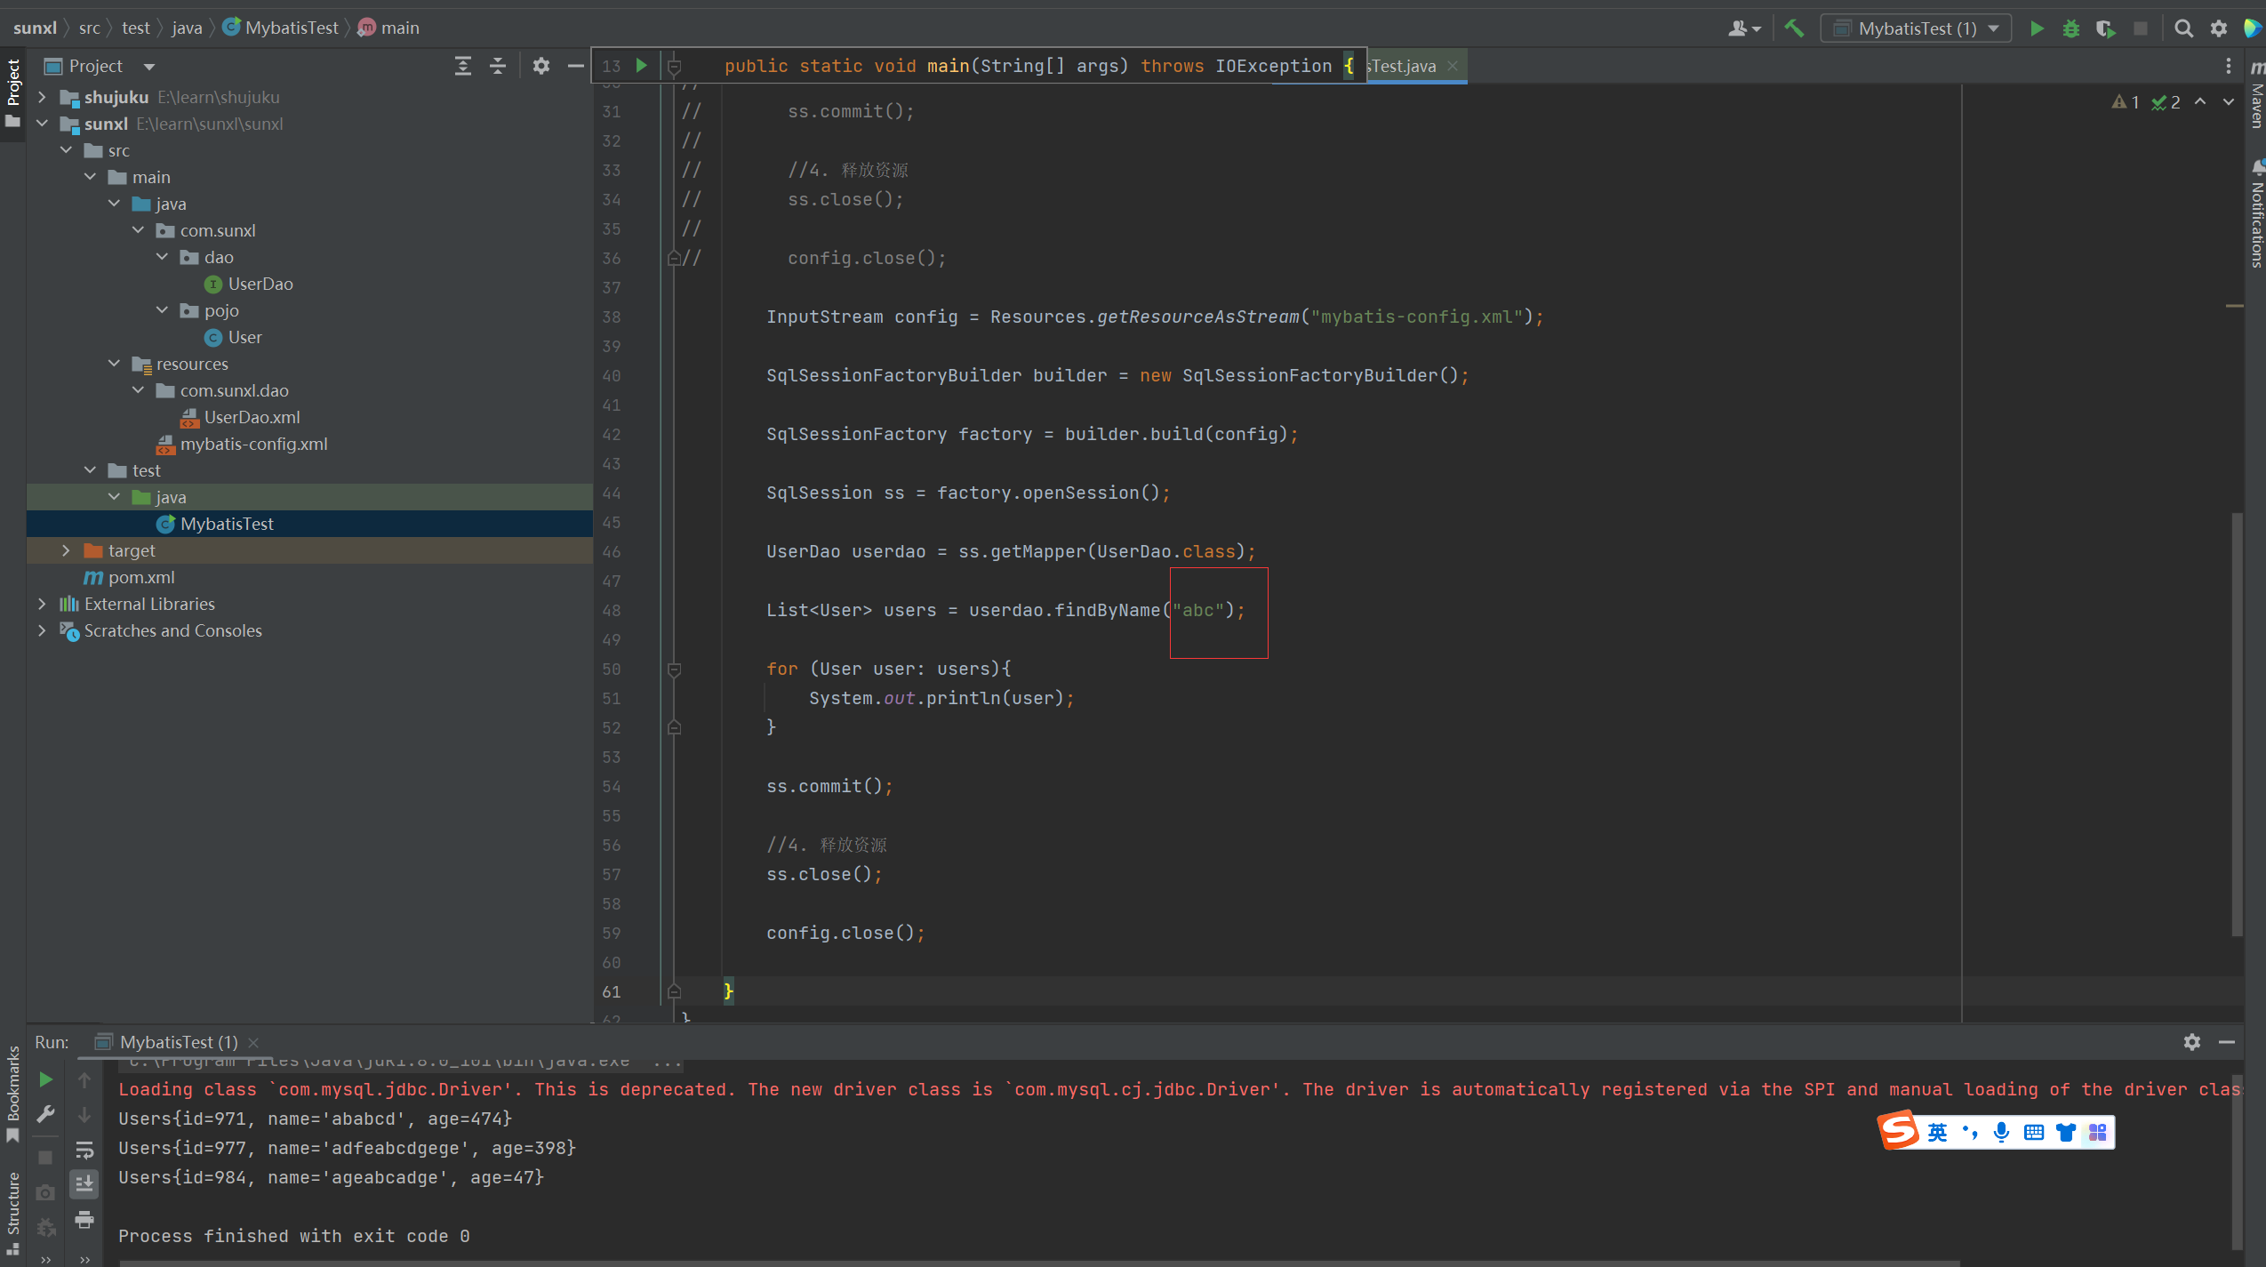The height and width of the screenshot is (1267, 2266).
Task: Open UserDao.xml in the project tree
Action: [x=252, y=417]
